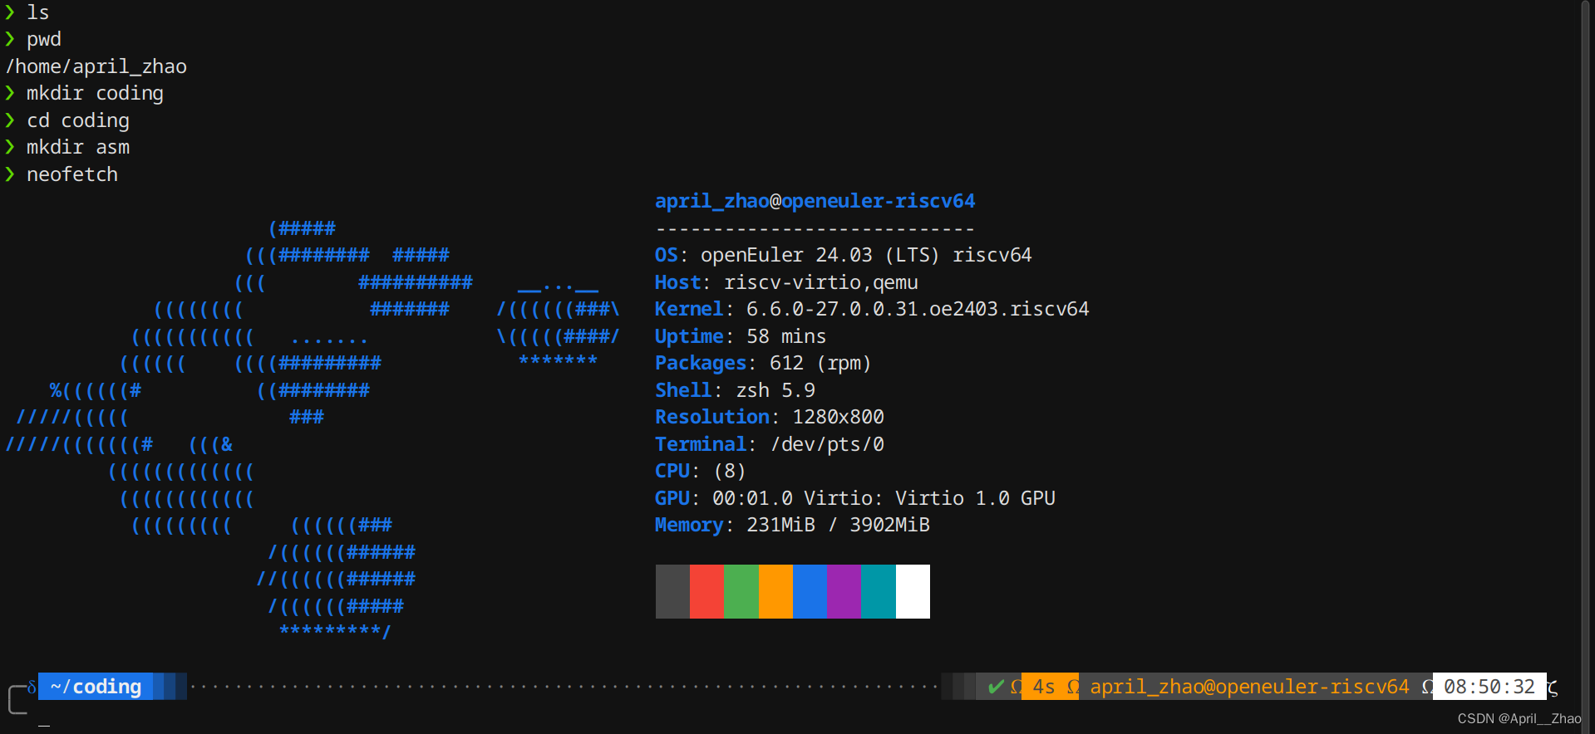
Task: Select the dark gray color block
Action: [x=672, y=591]
